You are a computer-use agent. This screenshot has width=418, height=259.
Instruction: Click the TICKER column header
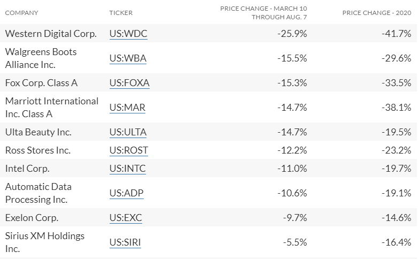click(121, 13)
